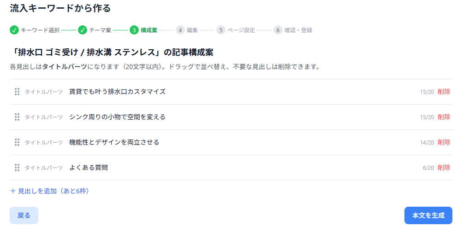The height and width of the screenshot is (238, 469).
Task: Delete the シンク周りの小物で空間を変える heading
Action: tap(444, 117)
